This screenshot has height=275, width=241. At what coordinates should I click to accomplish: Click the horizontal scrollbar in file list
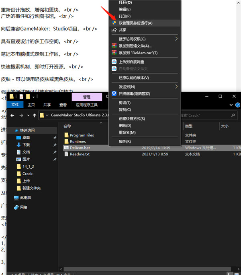coord(147,269)
